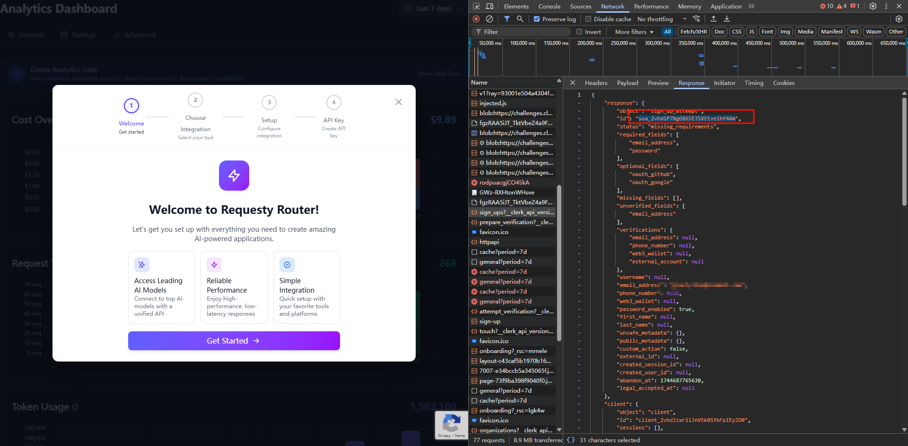Click the reCAPTCHA badge

(451, 425)
